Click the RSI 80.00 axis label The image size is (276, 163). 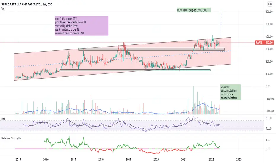tap(268, 118)
